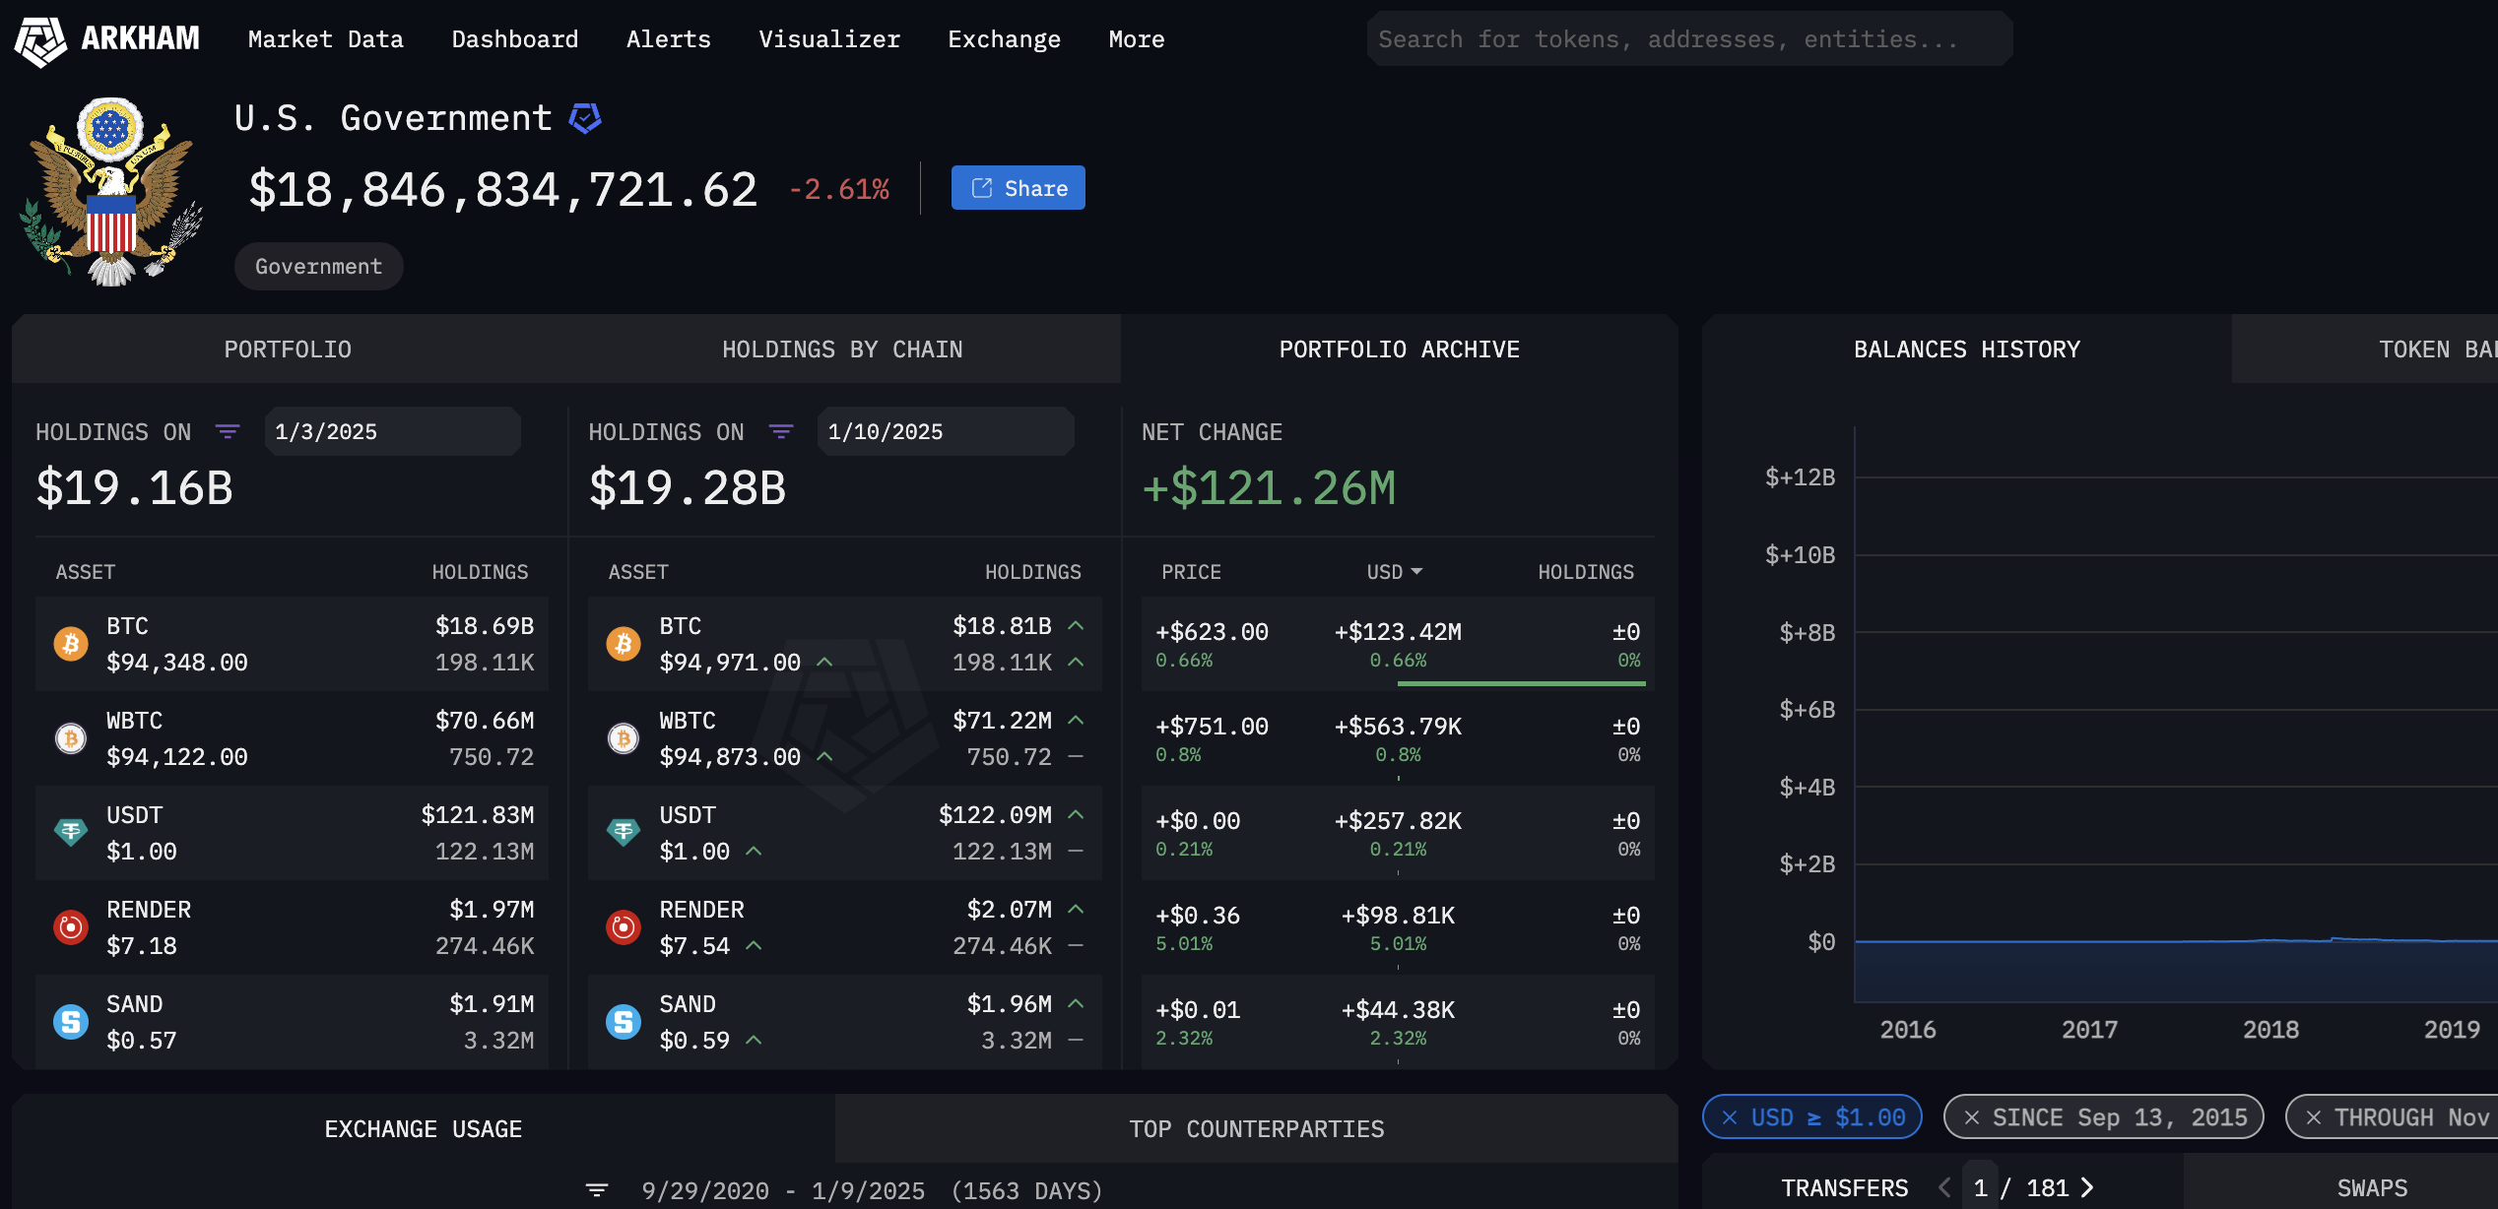The image size is (2498, 1209).
Task: Edit the transfers page number field
Action: tap(1980, 1187)
